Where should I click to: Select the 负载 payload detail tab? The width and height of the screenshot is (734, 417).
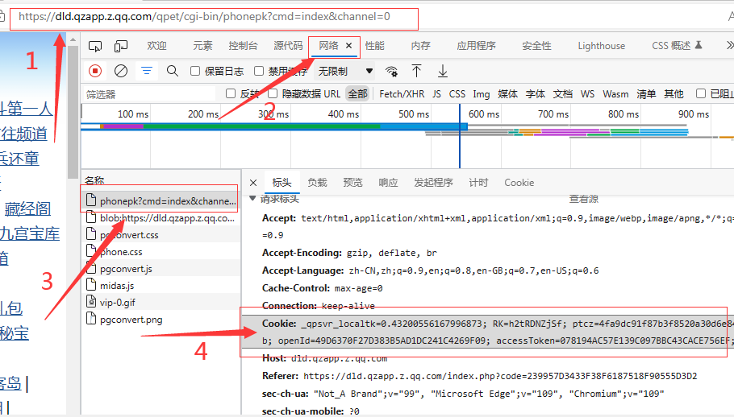coord(317,183)
